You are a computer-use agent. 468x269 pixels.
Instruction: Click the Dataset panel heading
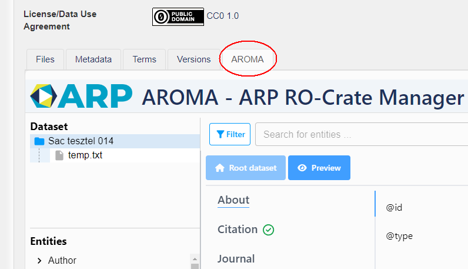pyautogui.click(x=49, y=127)
